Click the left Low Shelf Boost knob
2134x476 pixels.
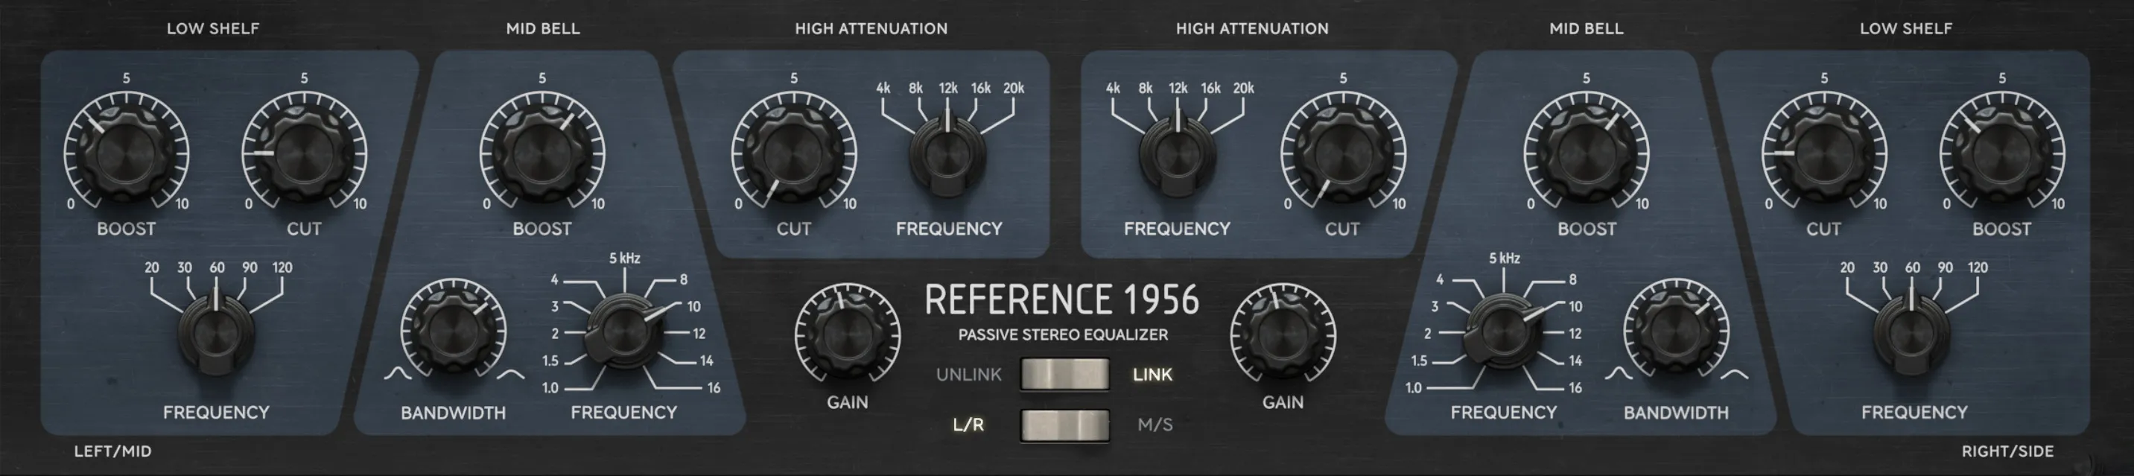click(x=127, y=154)
